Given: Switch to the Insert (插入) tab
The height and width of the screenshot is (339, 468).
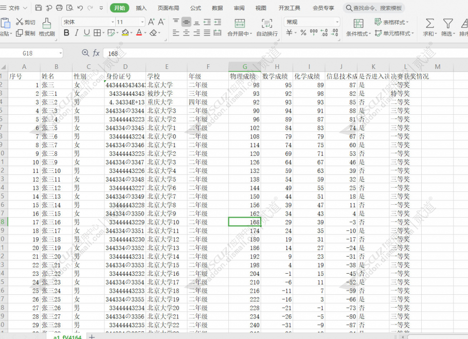Looking at the screenshot, I should [x=141, y=8].
